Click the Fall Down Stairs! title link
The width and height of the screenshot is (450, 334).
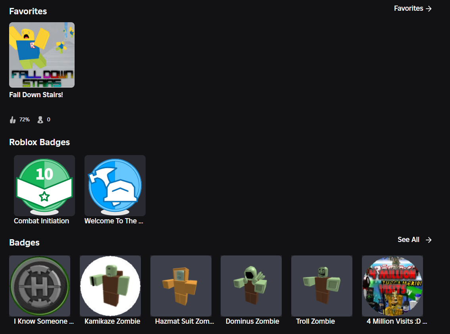[36, 95]
